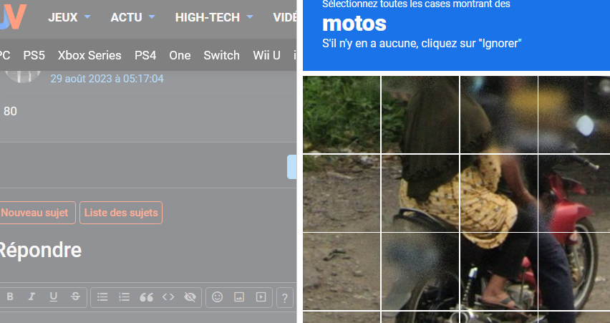
Task: Apply italic formatting in the editor
Action: tap(32, 297)
